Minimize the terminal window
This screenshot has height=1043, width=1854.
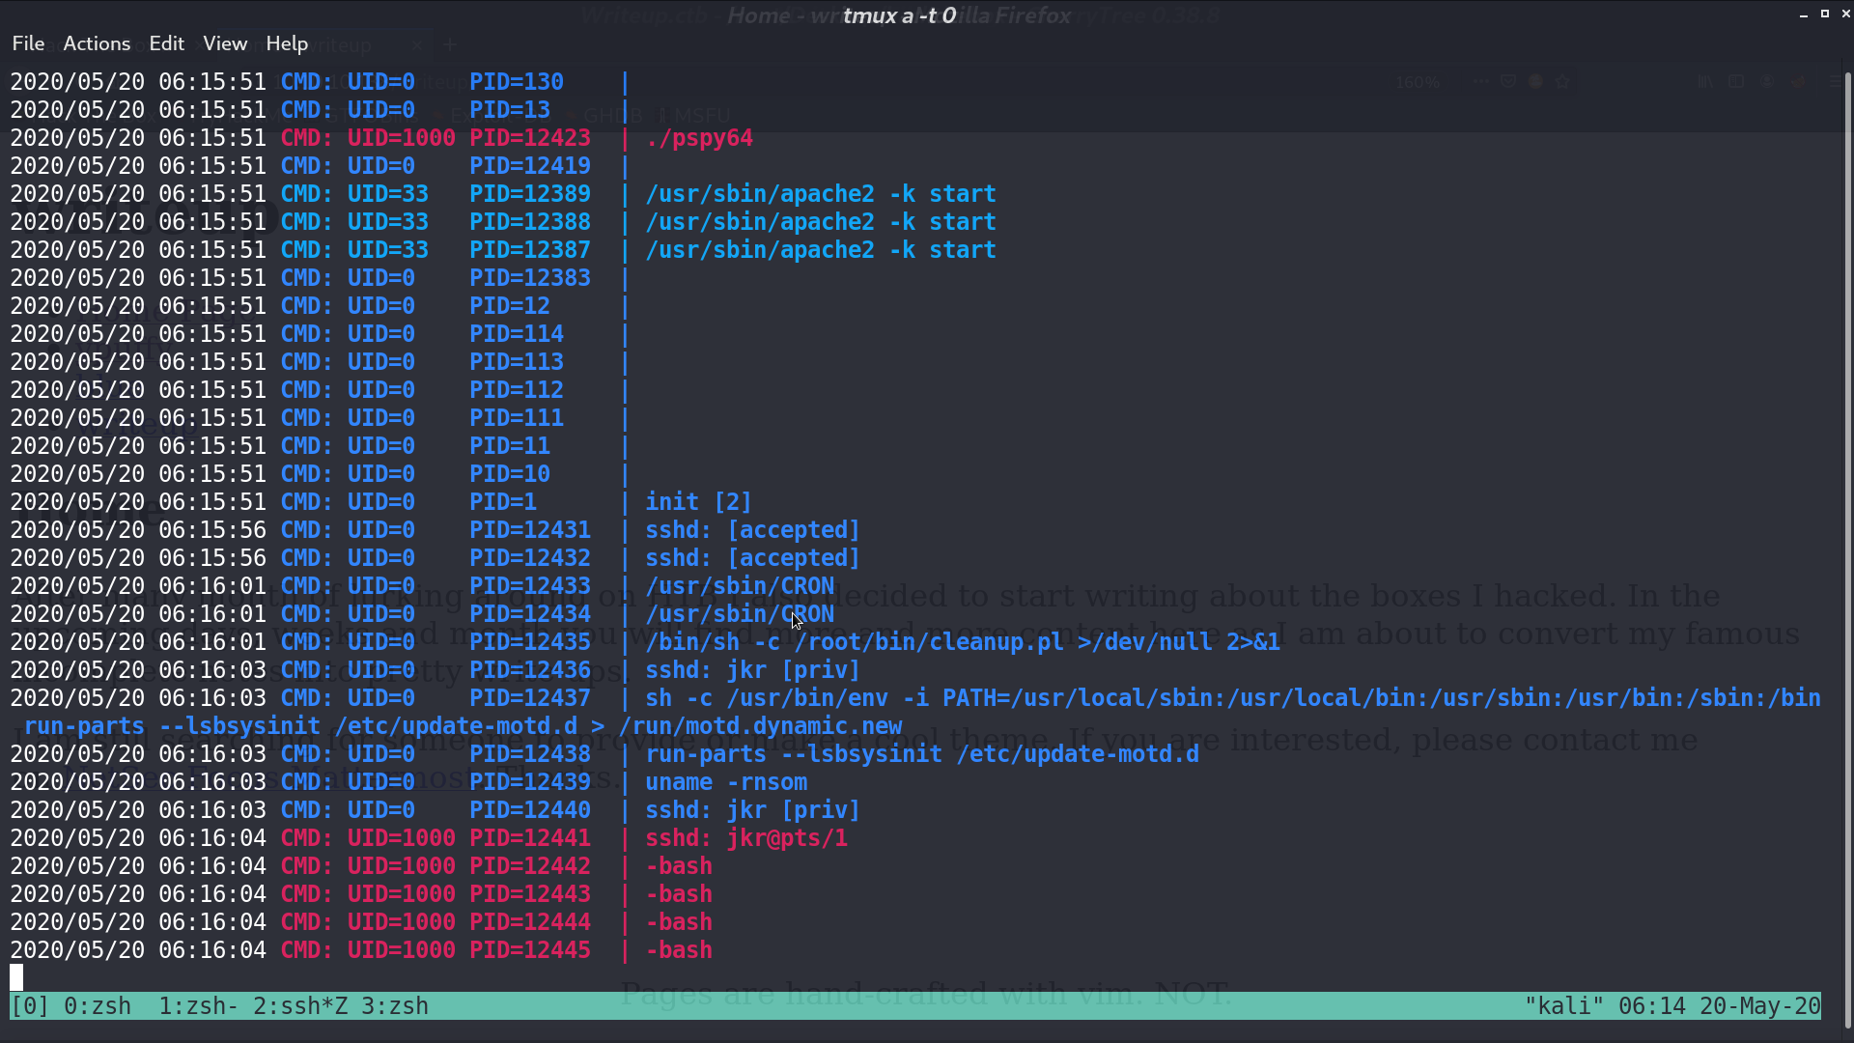pyautogui.click(x=1804, y=14)
